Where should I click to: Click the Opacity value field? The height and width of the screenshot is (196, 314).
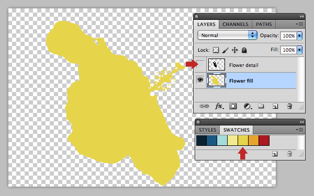[288, 36]
